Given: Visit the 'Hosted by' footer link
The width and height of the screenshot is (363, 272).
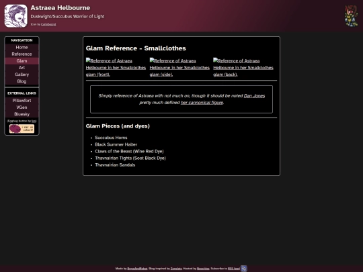Looking at the screenshot, I should tap(203, 269).
